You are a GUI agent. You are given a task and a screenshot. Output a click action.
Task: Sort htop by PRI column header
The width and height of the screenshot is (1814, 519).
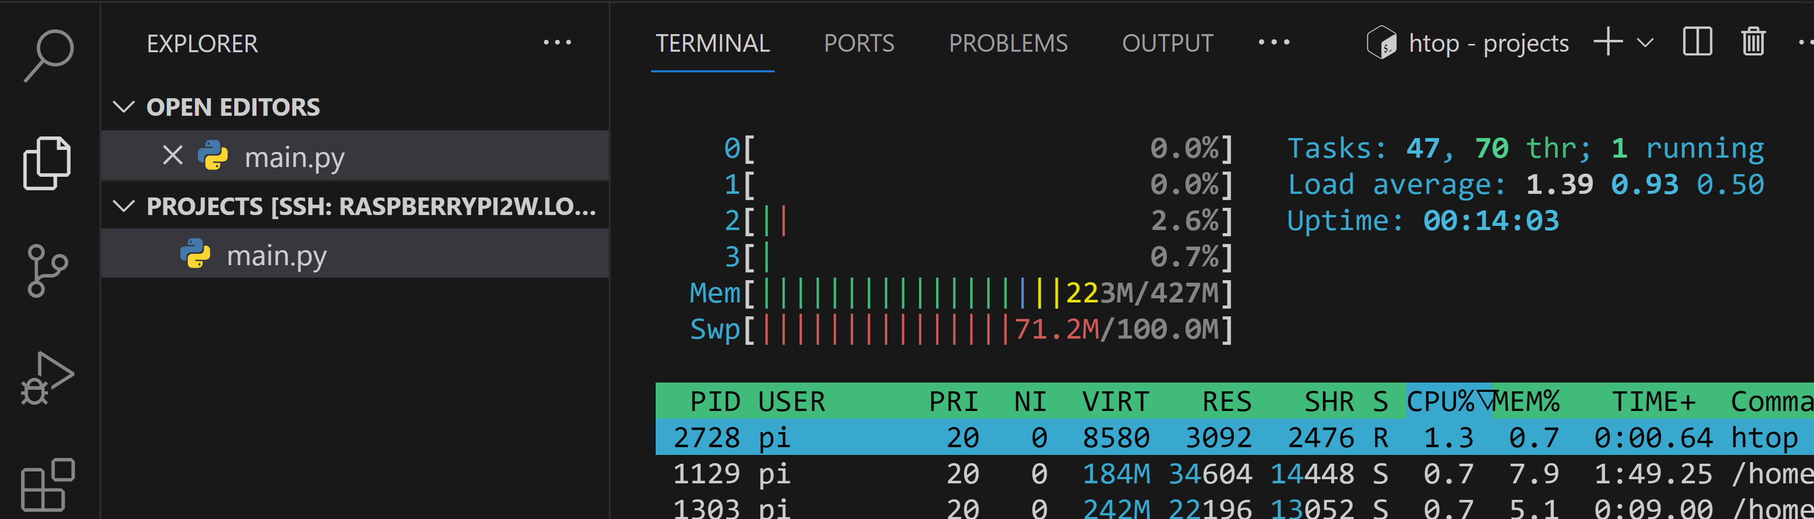pyautogui.click(x=954, y=401)
